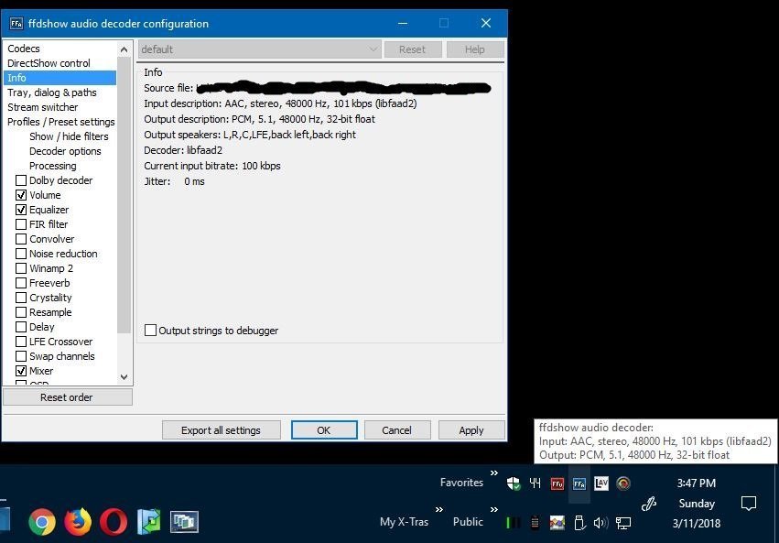The image size is (779, 543).
Task: Click the Favorites taskbar toolbar label
Action: point(461,483)
